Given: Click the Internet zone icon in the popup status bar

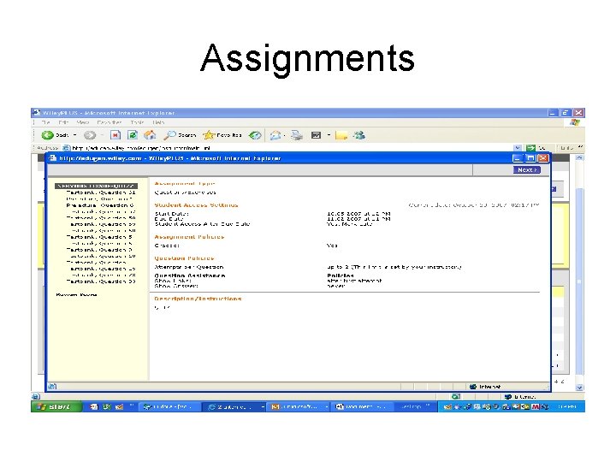Looking at the screenshot, I should tap(473, 387).
